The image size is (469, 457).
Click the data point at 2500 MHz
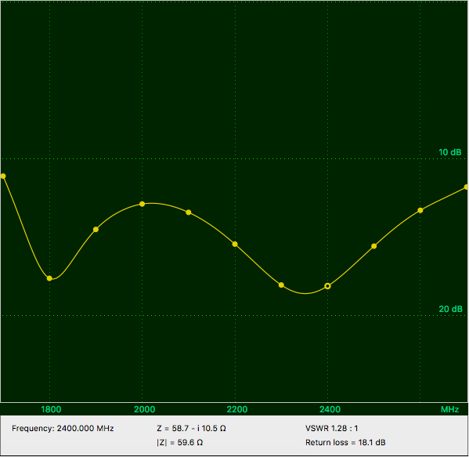tap(374, 246)
